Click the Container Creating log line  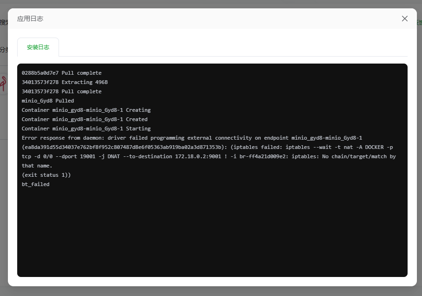coord(86,109)
